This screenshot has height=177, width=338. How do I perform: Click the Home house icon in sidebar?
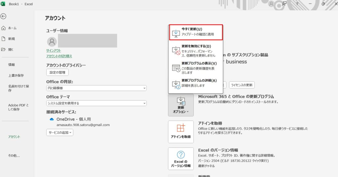(x=3, y=28)
